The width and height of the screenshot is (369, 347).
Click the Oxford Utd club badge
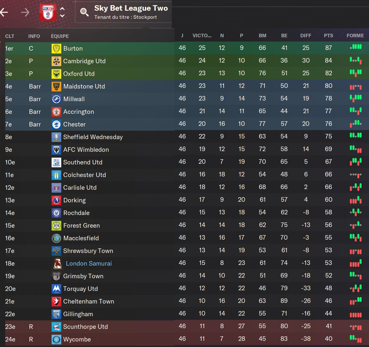56,74
